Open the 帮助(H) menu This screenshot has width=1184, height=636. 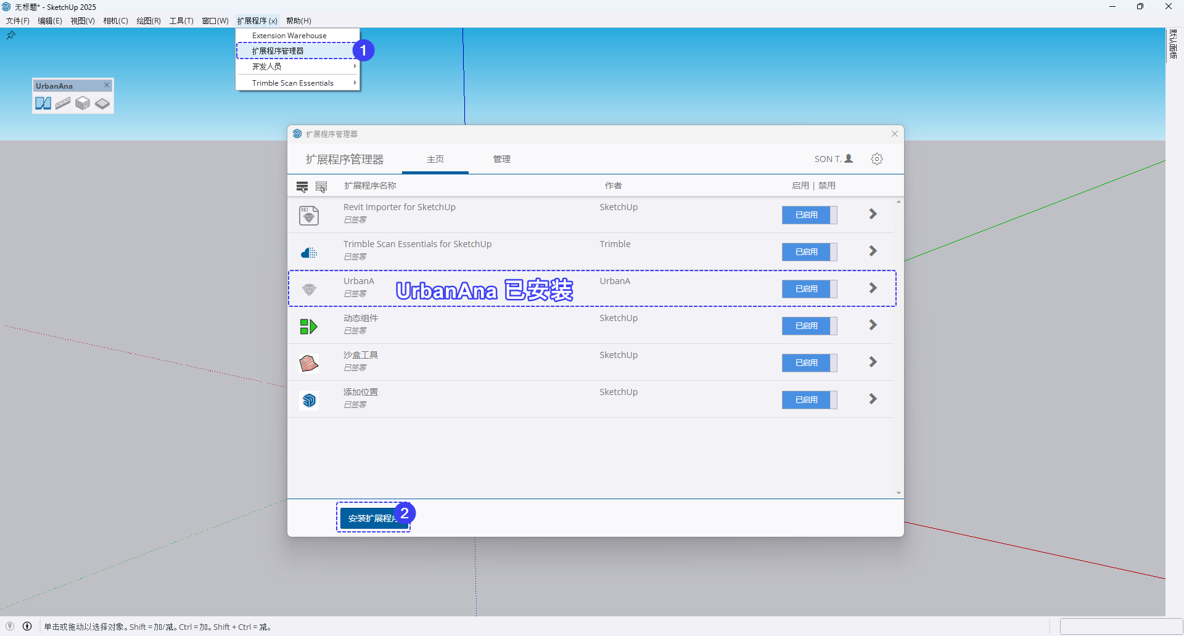click(x=298, y=21)
